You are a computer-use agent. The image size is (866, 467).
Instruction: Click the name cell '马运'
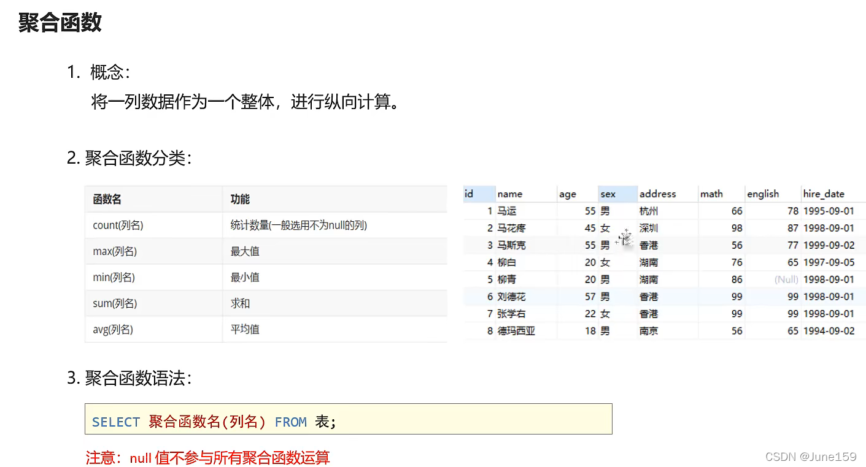click(x=507, y=211)
